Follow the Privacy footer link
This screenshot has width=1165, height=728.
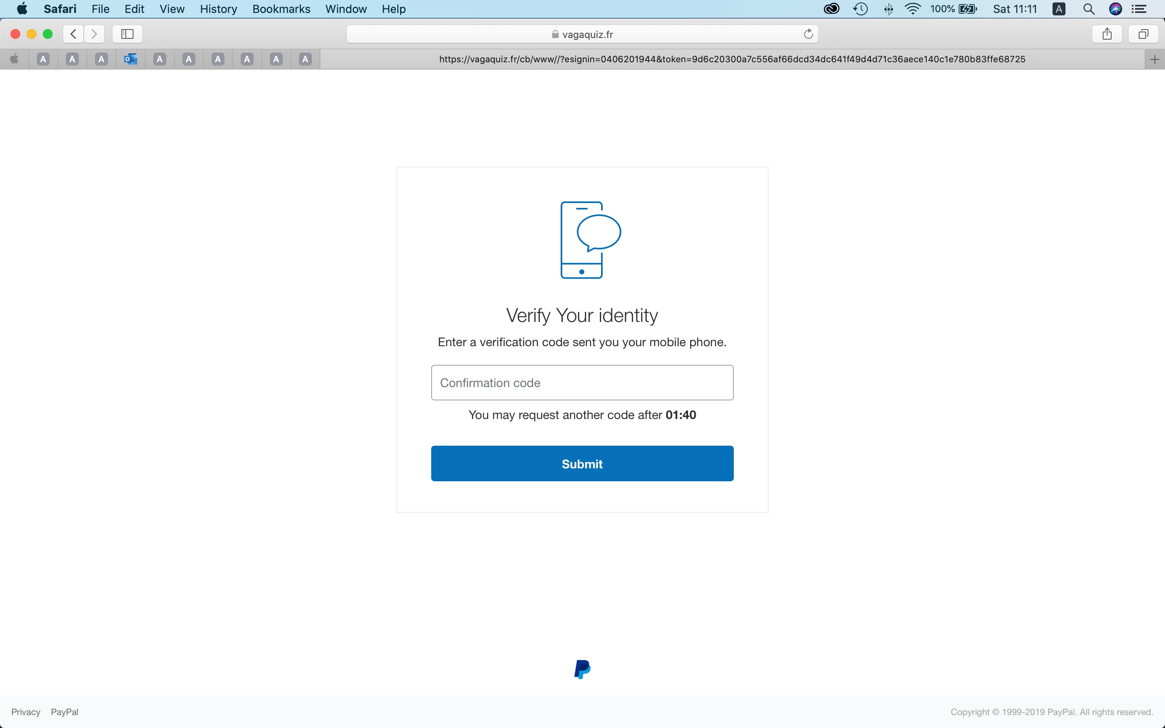click(25, 712)
